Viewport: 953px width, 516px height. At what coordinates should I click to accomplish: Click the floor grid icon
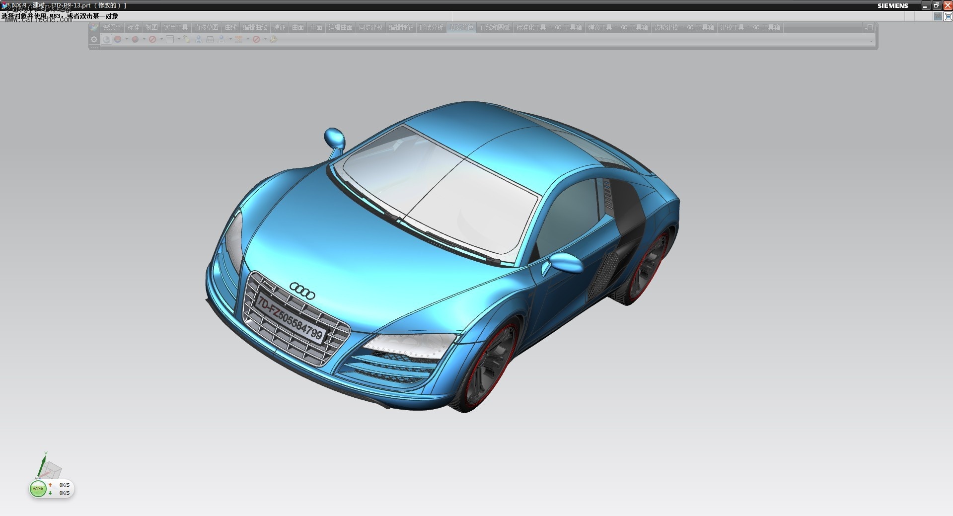tap(210, 39)
